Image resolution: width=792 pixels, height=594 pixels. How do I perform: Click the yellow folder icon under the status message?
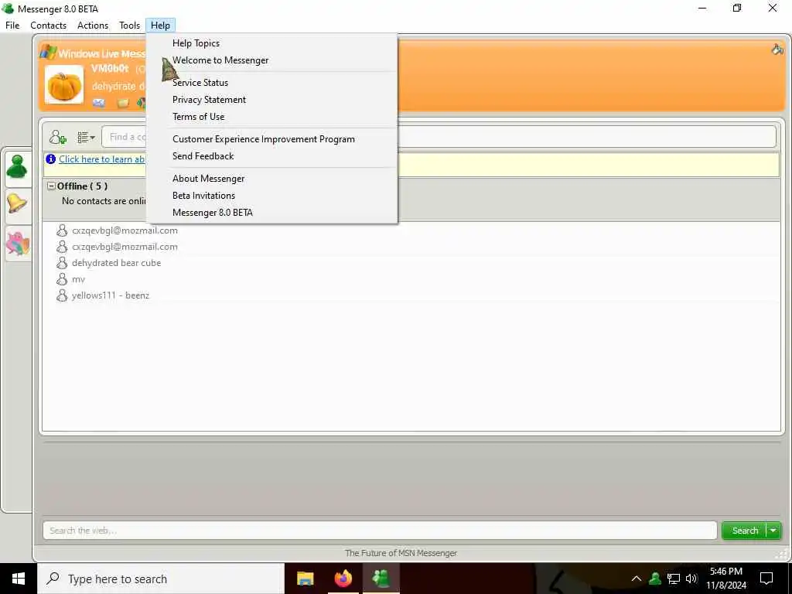123,104
